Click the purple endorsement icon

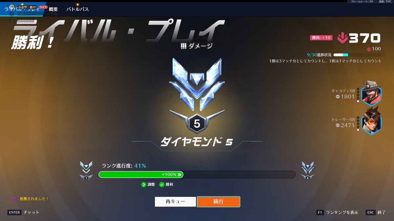click(15, 199)
